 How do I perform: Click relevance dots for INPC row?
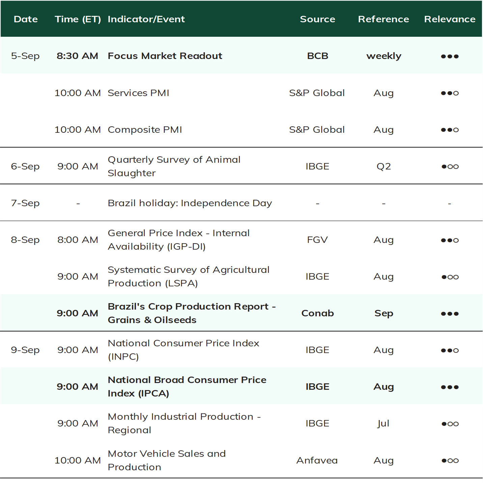pos(450,350)
